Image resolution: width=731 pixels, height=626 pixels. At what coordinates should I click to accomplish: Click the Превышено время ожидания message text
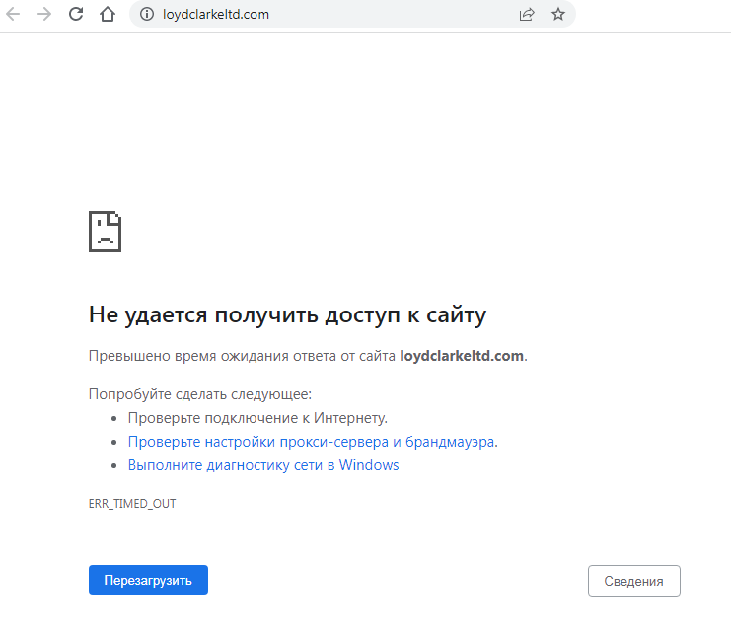[242, 356]
